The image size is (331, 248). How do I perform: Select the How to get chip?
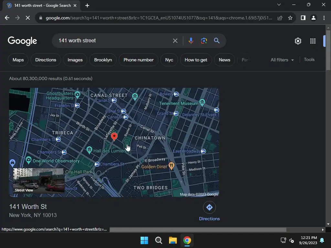(196, 60)
